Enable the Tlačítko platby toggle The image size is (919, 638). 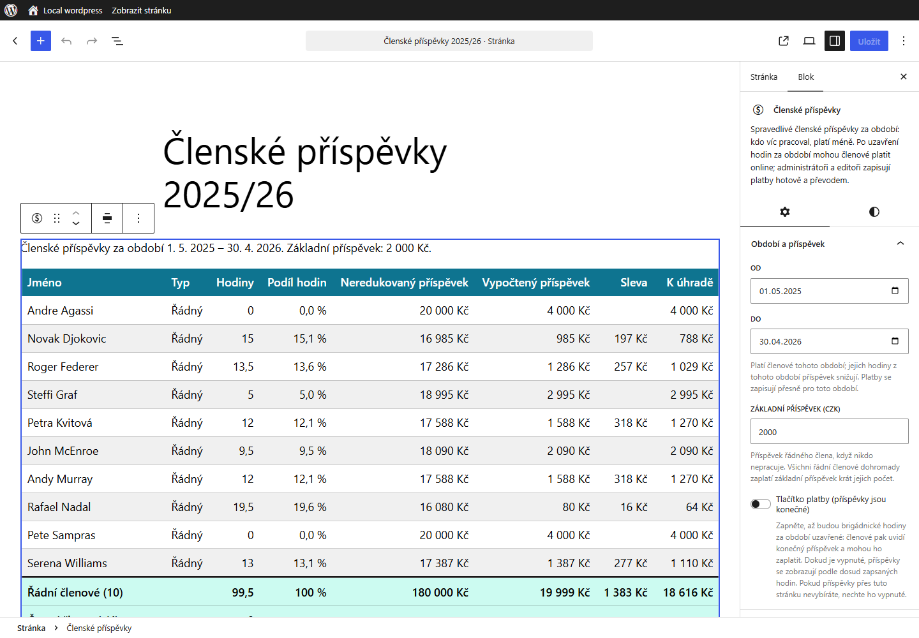761,504
